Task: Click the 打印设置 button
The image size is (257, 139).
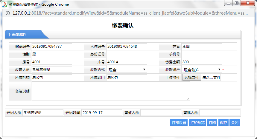Action: point(179,123)
